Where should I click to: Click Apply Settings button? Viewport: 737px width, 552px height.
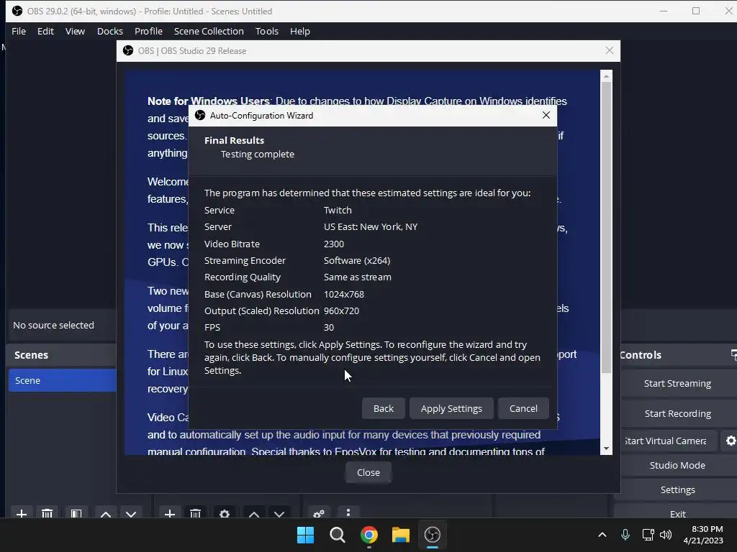click(451, 408)
